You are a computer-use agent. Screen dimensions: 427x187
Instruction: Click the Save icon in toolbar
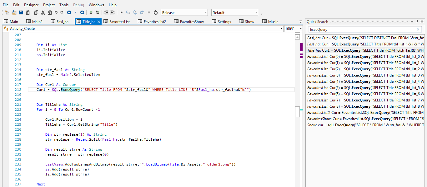tap(21, 13)
